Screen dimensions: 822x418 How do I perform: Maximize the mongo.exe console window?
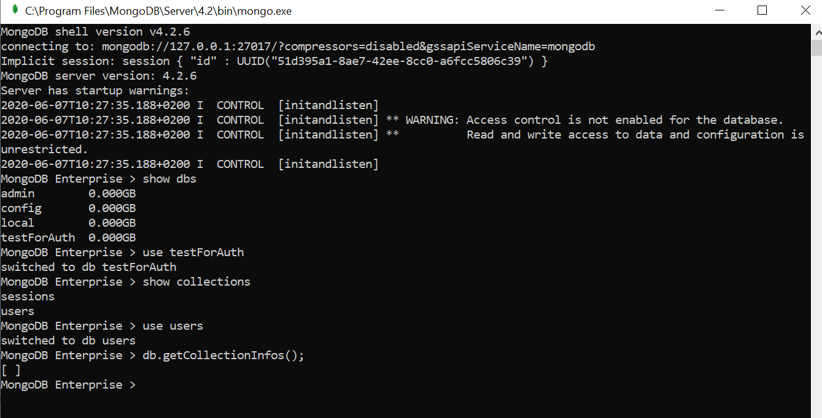click(762, 10)
